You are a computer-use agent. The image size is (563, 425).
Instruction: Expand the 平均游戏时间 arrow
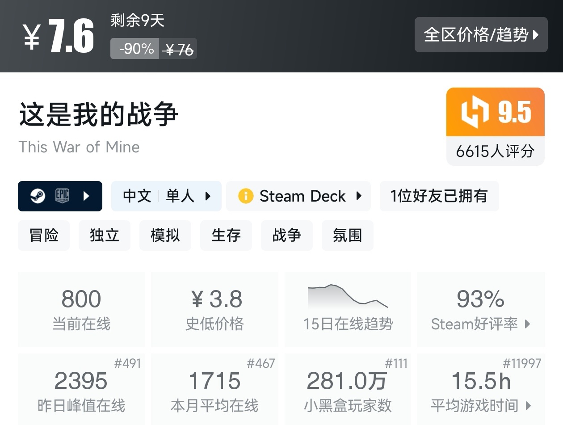529,406
